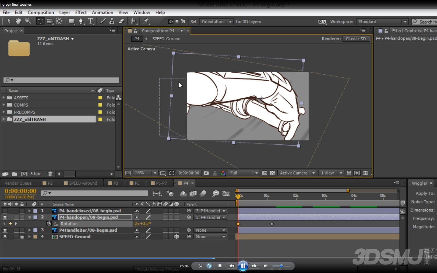Pause the video playback
The width and height of the screenshot is (437, 273).
point(243,266)
